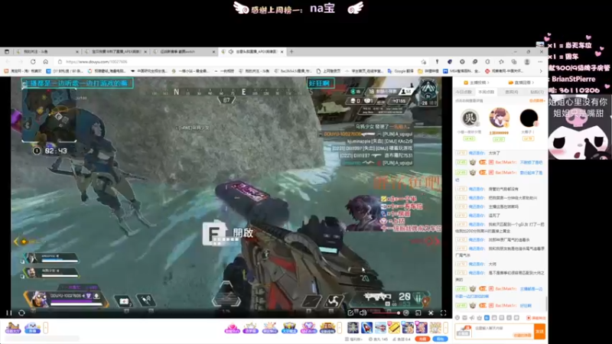Click the danmaku settings icon left of speaker

[x=350, y=313]
